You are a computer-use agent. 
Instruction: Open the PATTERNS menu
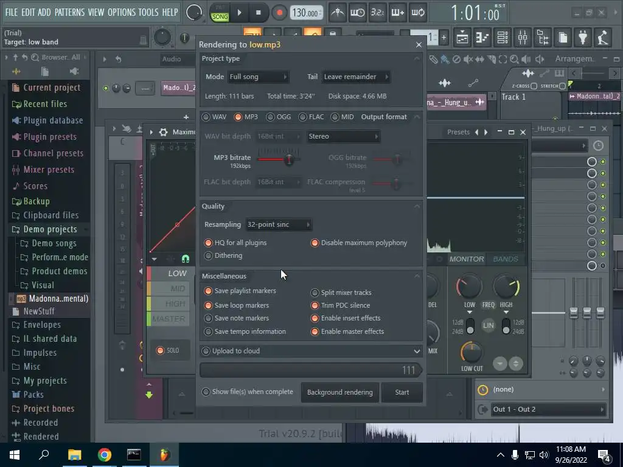click(x=69, y=12)
